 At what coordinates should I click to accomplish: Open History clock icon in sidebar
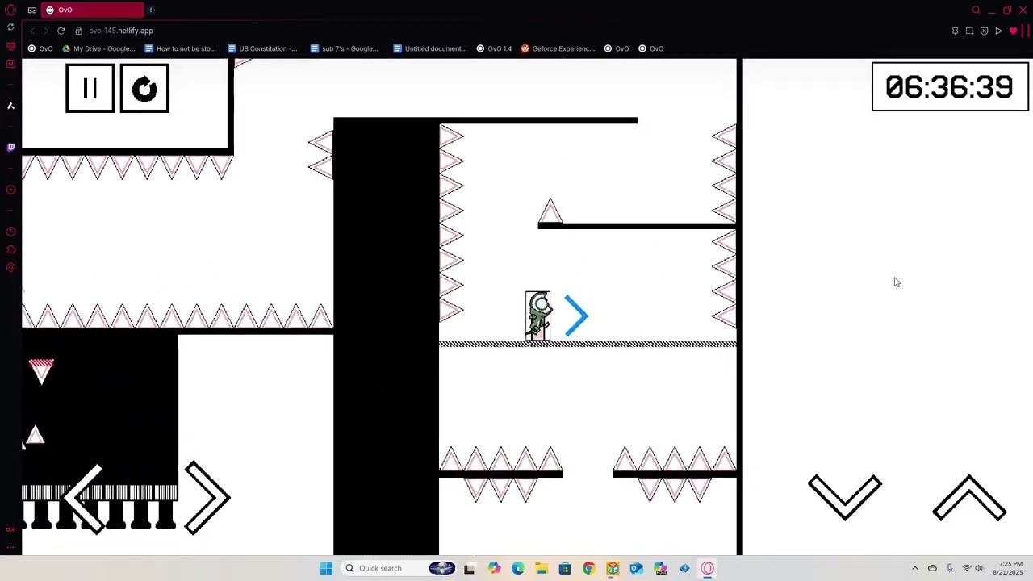[10, 232]
